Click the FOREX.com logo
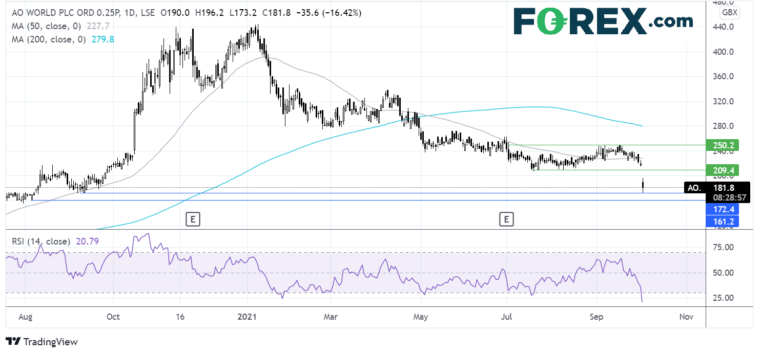The width and height of the screenshot is (761, 355). (x=603, y=21)
